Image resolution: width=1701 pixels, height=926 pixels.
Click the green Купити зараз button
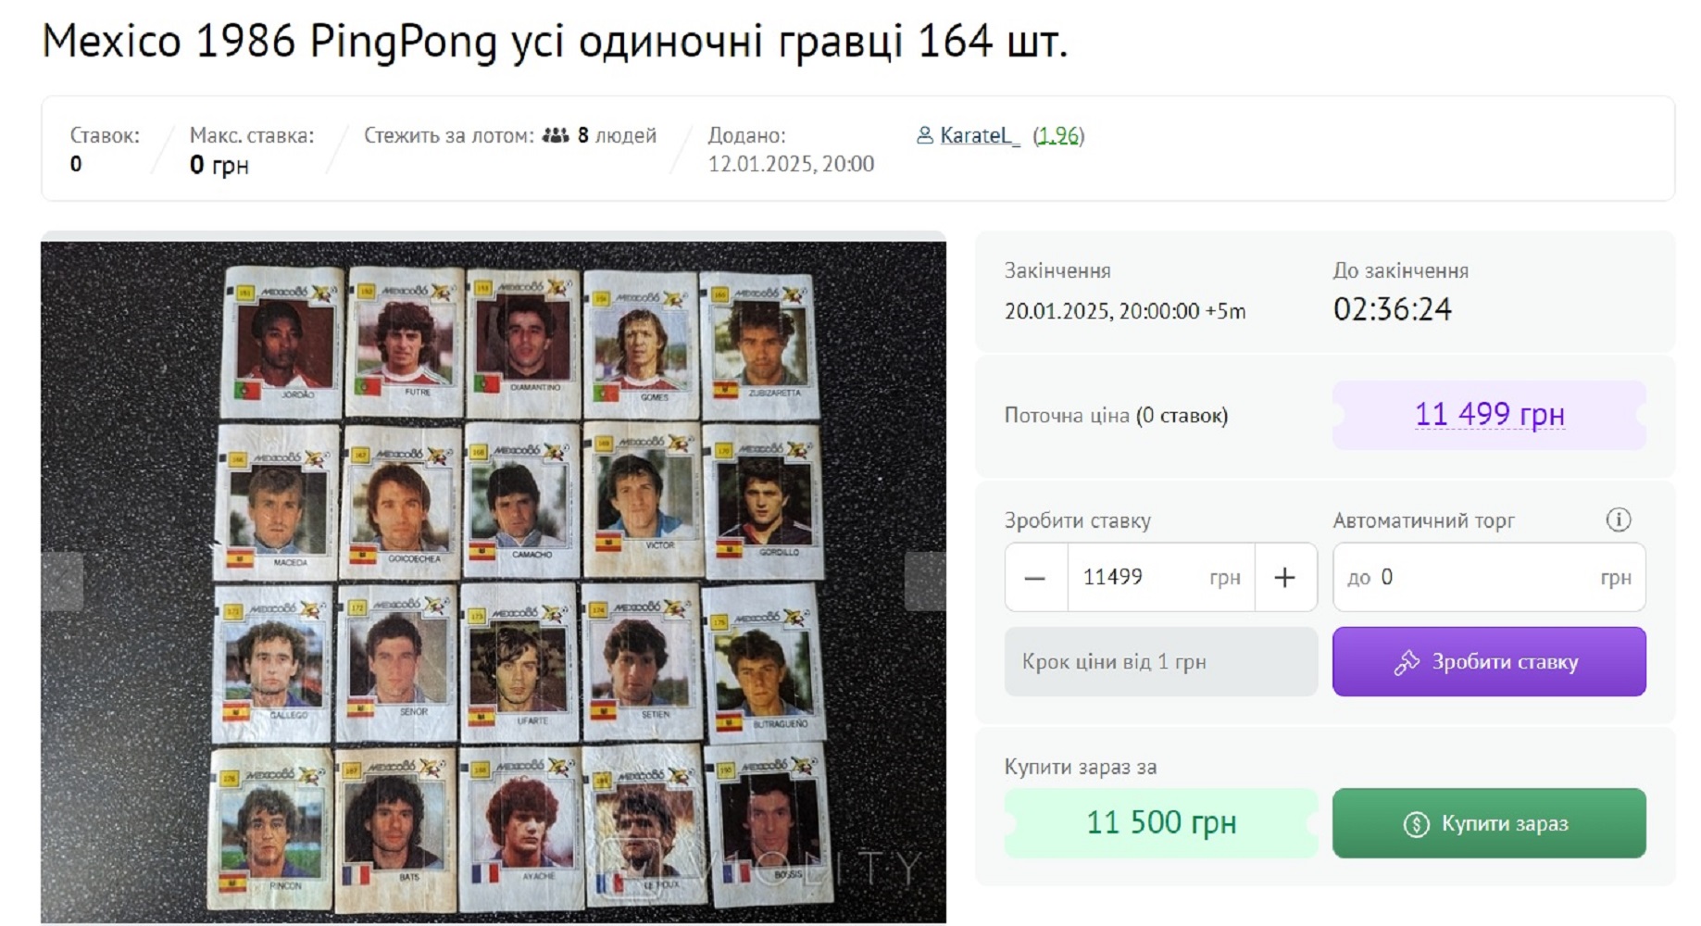click(1489, 823)
